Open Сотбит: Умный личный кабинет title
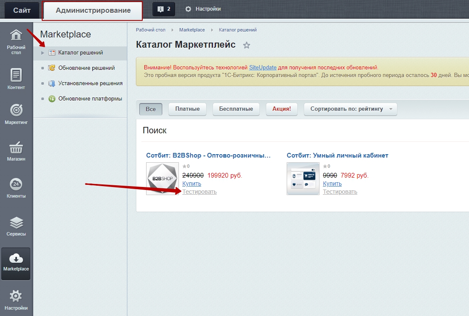 [337, 155]
